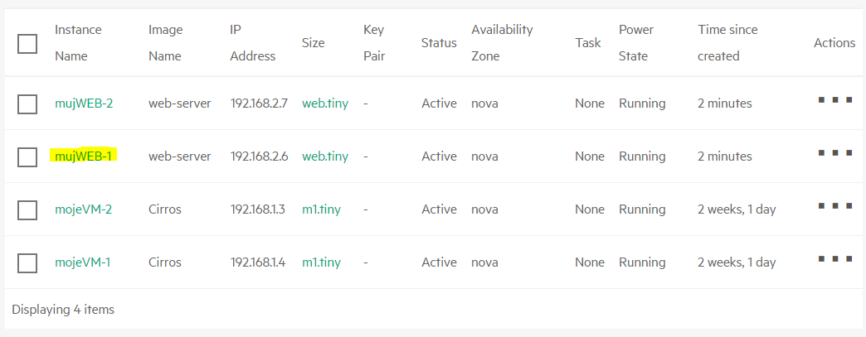Check the box beside mojeVM-1

pos(27,263)
